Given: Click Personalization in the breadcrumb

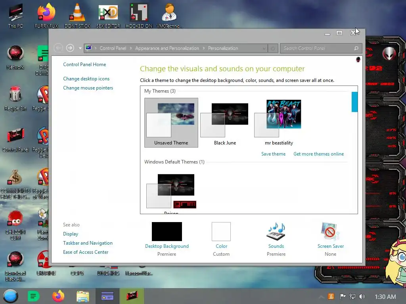Looking at the screenshot, I should (223, 48).
